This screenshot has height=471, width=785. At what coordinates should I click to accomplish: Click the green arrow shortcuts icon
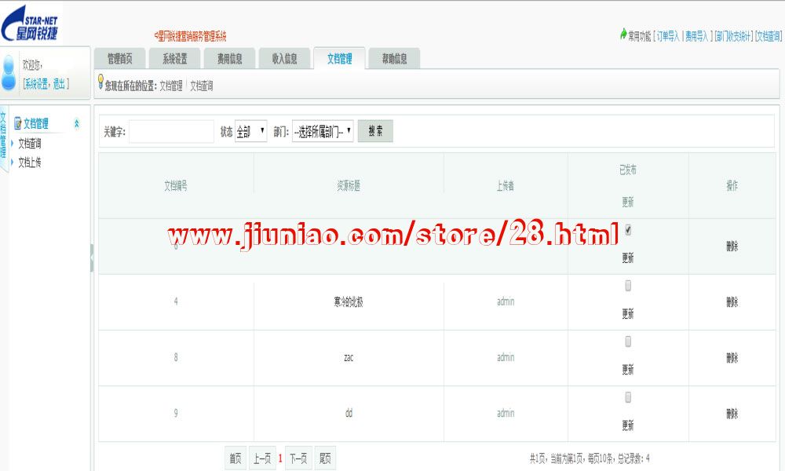pyautogui.click(x=623, y=34)
